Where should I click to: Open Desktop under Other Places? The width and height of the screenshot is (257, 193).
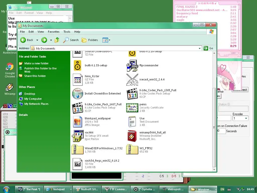pos(30,94)
